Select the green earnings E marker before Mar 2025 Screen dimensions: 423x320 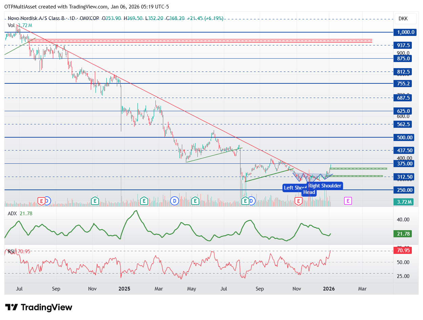point(144,201)
